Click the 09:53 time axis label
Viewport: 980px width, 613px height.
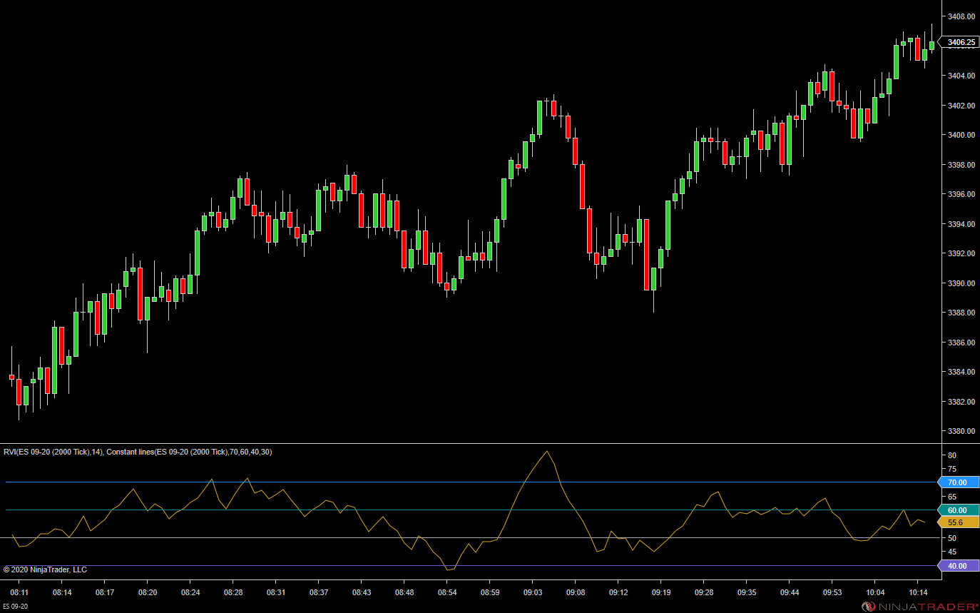click(x=832, y=593)
